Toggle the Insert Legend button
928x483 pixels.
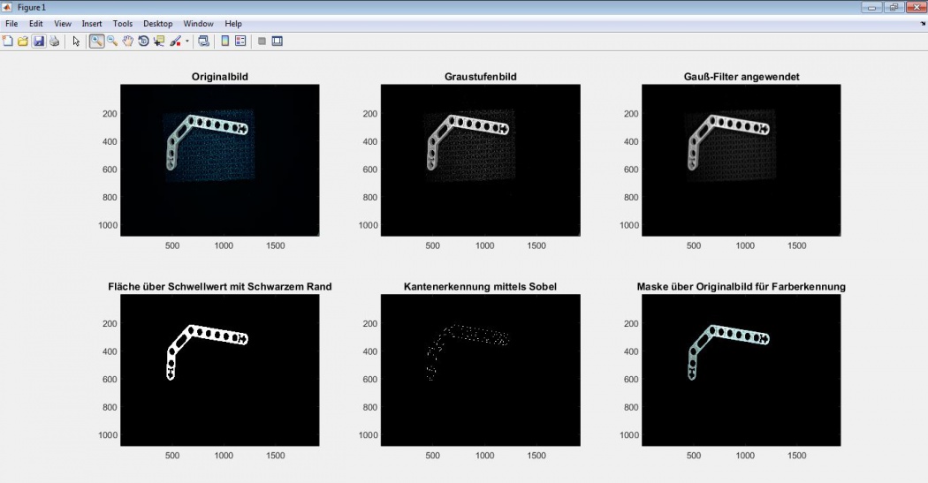tap(240, 41)
